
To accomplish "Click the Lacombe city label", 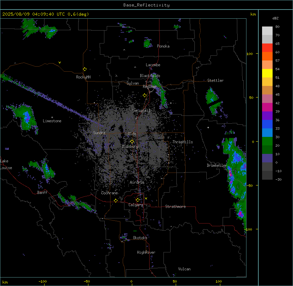I will pos(153,65).
